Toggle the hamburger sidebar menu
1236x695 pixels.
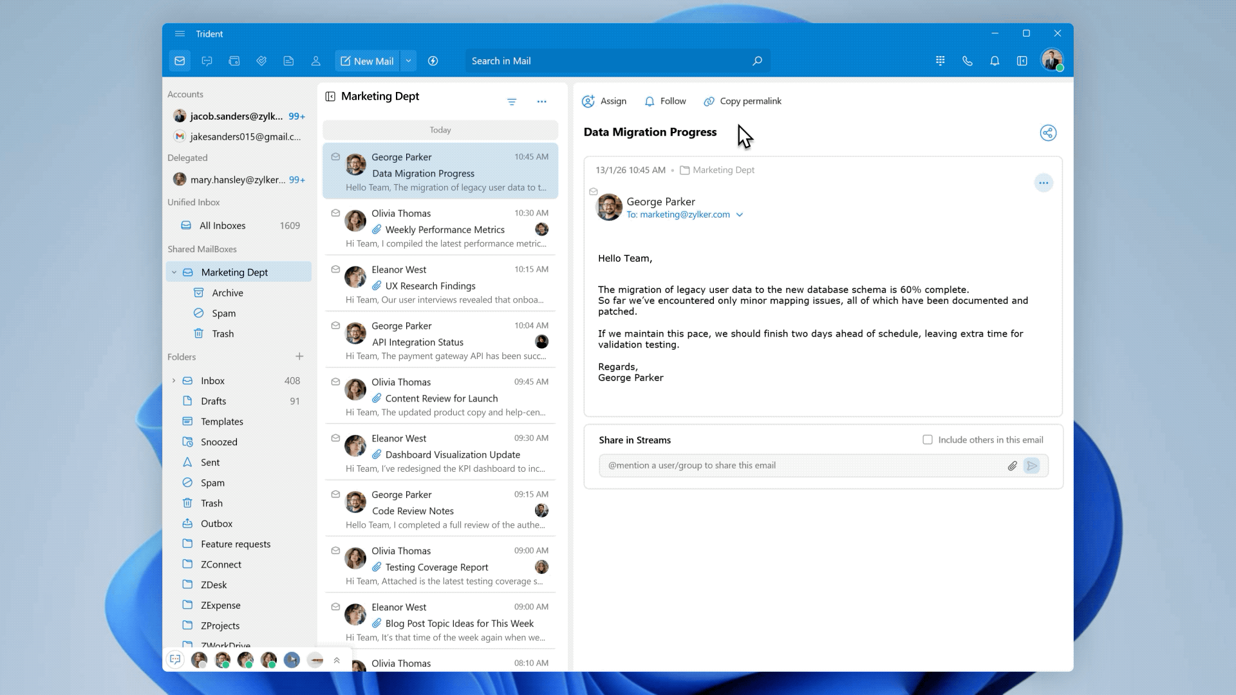pyautogui.click(x=180, y=34)
